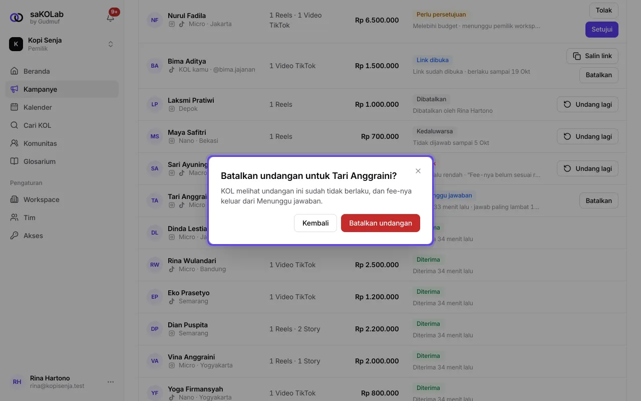The height and width of the screenshot is (401, 641).
Task: Open the Tim settings page
Action: point(62,218)
